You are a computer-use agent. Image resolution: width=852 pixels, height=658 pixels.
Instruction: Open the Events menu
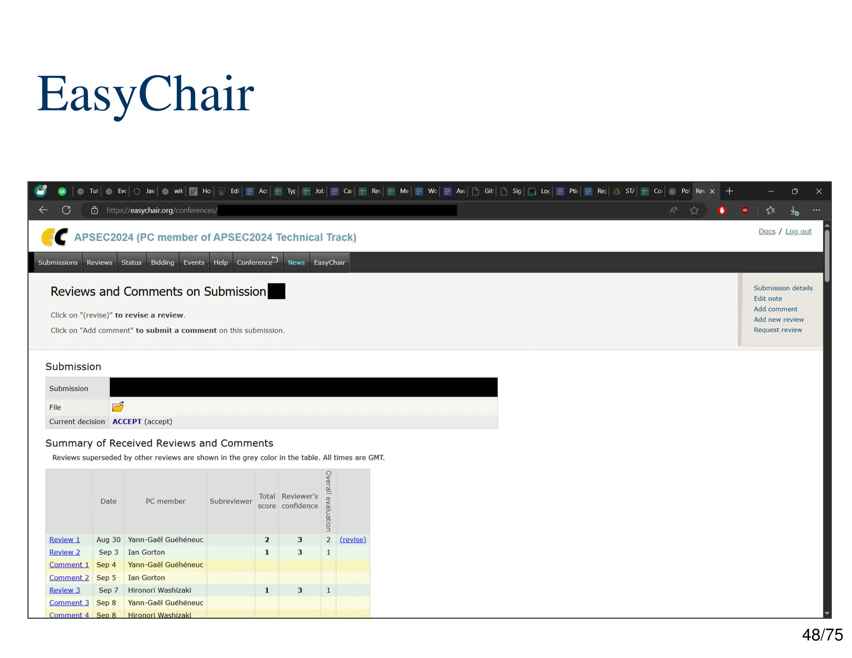click(194, 262)
